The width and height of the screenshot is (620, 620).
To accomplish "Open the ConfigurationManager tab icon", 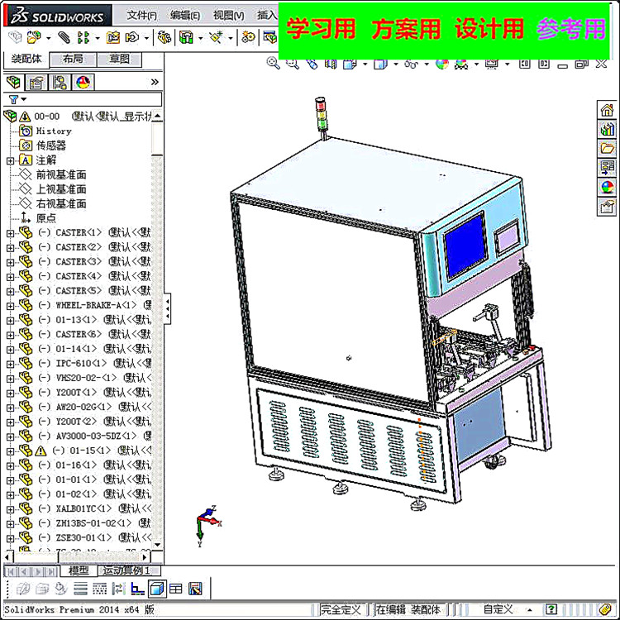I will pos(60,82).
